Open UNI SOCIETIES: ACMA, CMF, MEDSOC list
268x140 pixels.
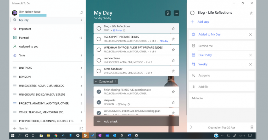tap(48, 86)
